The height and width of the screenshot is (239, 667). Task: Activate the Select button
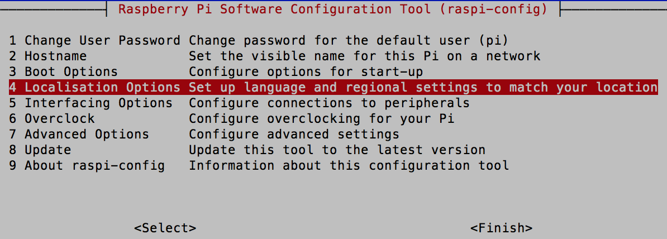pos(165,228)
